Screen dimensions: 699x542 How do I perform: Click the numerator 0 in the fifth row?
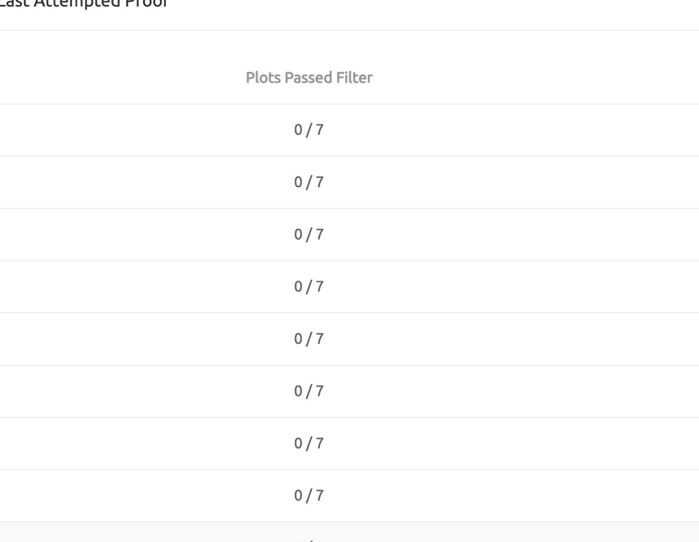[x=298, y=339]
